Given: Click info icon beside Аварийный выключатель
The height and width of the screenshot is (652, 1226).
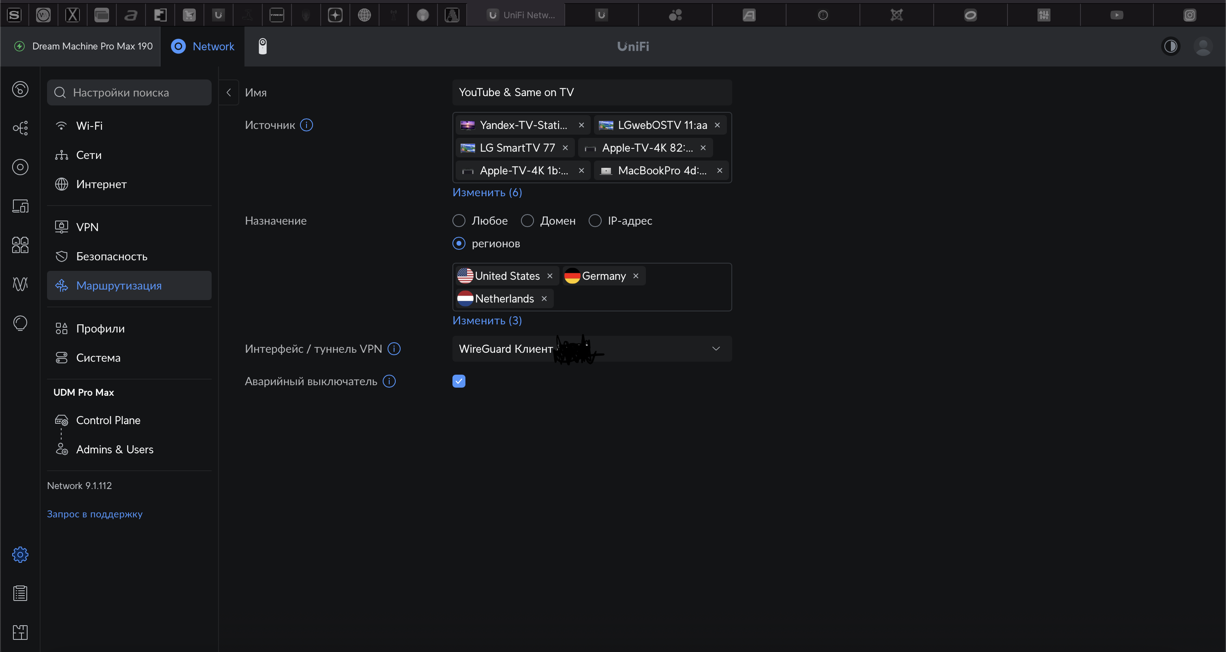Looking at the screenshot, I should pos(389,381).
